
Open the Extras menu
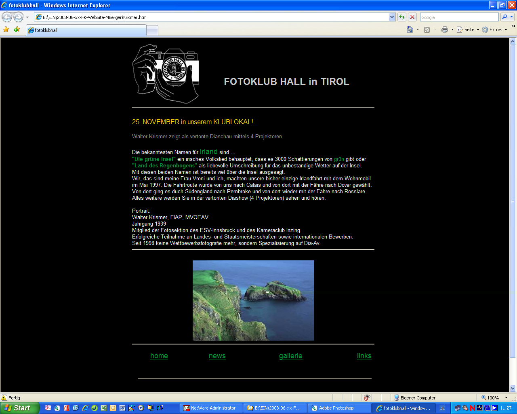495,30
